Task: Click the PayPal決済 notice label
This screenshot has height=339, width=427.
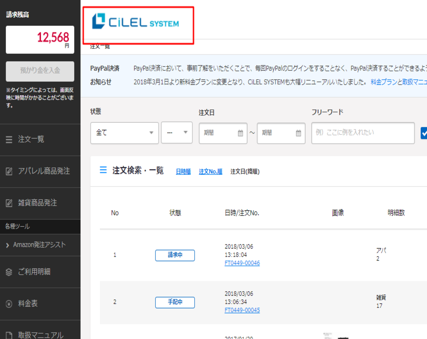Action: pos(105,68)
